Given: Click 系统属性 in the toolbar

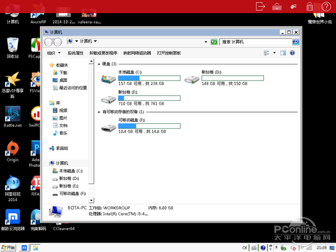Looking at the screenshot, I should pos(75,53).
